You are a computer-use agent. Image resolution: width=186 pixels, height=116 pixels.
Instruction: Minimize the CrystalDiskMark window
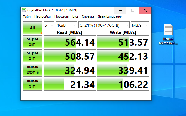tap(120, 10)
